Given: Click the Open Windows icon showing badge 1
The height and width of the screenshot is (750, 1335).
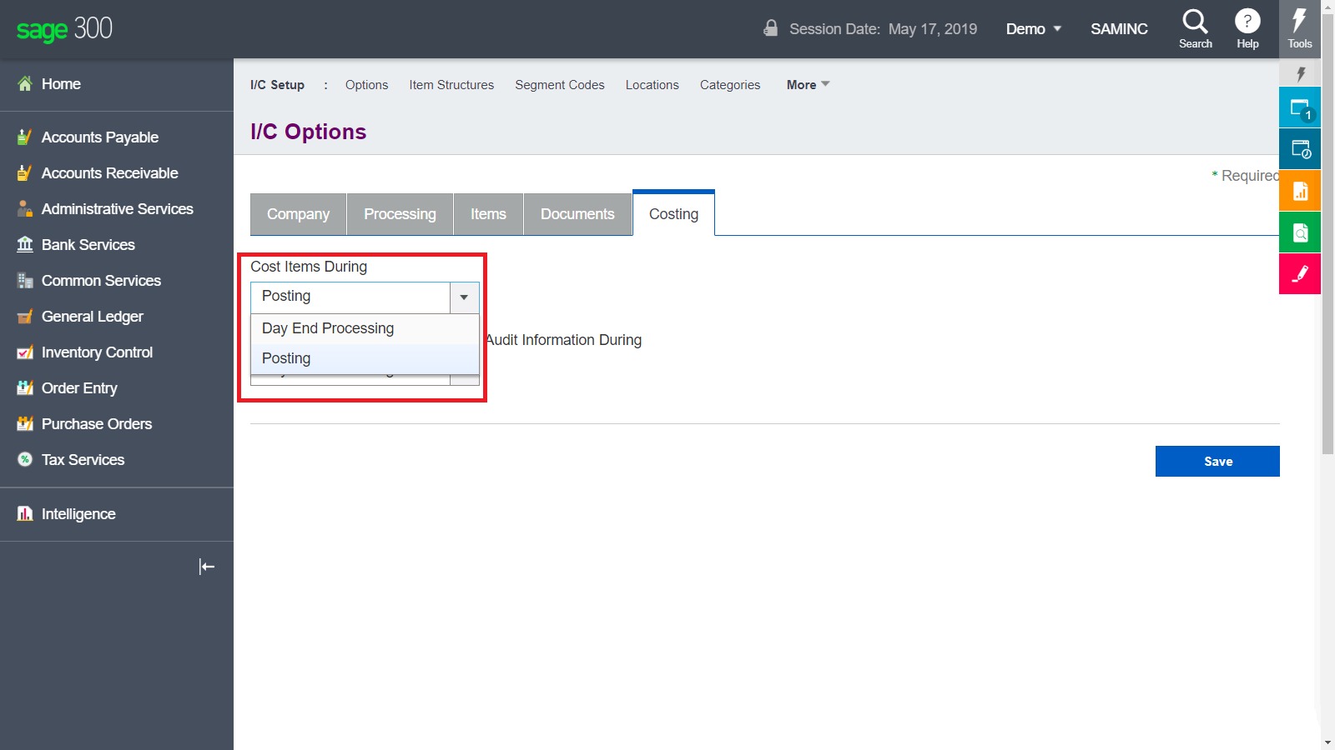Looking at the screenshot, I should pos(1299,107).
